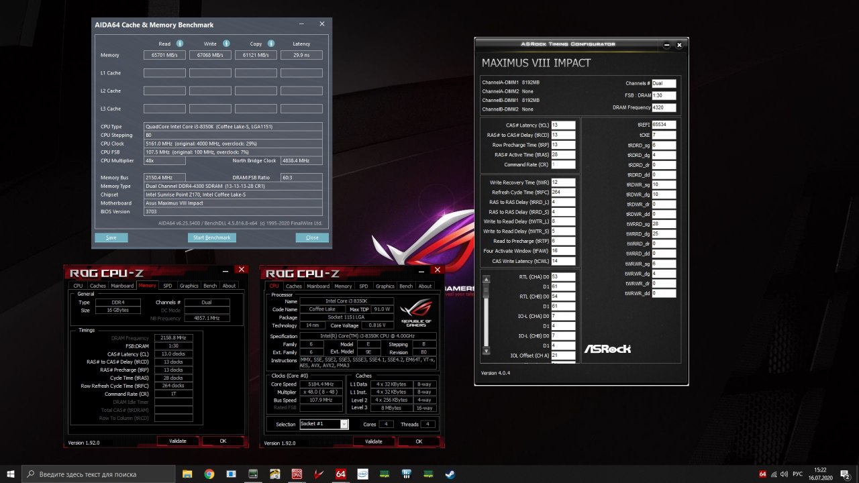The image size is (859, 483).
Task: Minimize the ASRock Timing Configurator window
Action: [666, 45]
